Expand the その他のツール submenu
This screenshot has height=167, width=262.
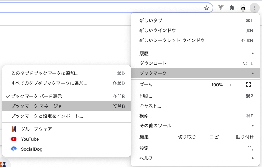195,126
